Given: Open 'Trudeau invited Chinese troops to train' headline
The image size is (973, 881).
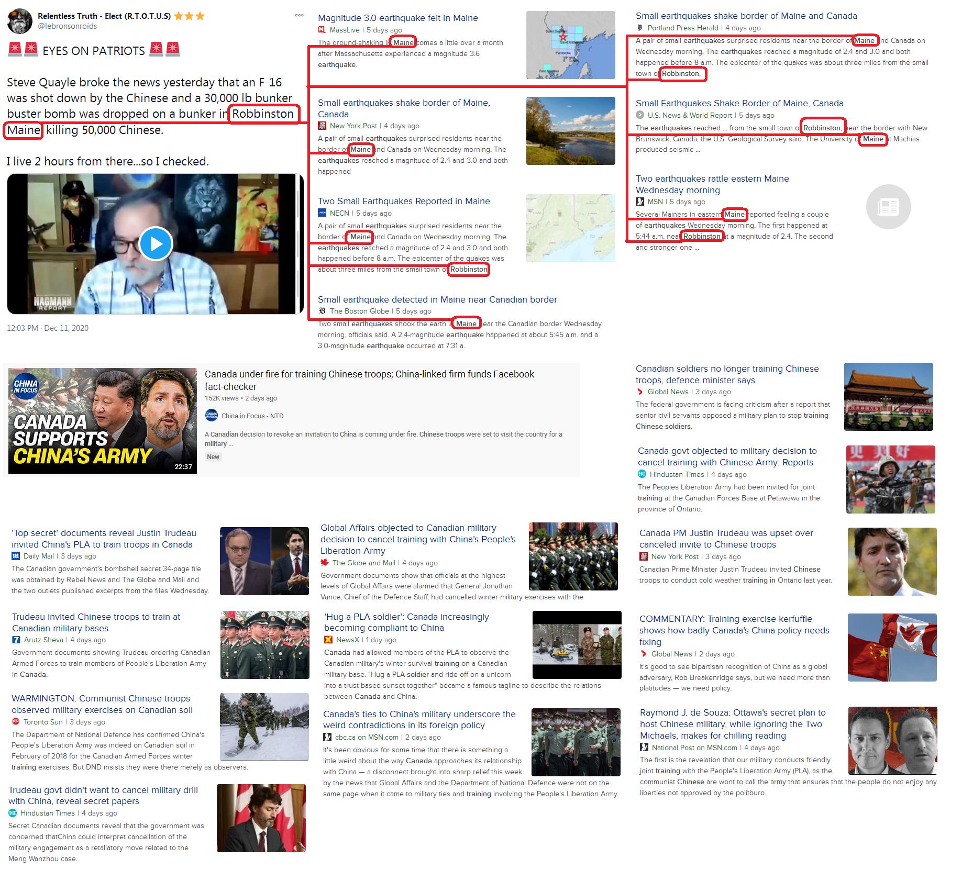Looking at the screenshot, I should [x=96, y=622].
